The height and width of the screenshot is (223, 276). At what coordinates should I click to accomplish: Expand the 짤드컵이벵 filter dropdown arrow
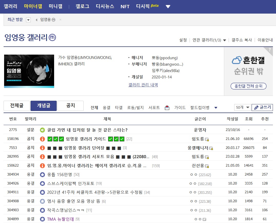pos(215,108)
